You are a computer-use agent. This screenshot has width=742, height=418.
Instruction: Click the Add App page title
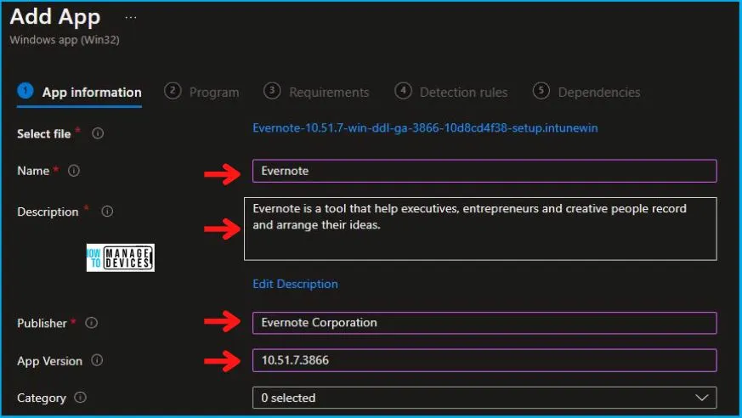[55, 17]
